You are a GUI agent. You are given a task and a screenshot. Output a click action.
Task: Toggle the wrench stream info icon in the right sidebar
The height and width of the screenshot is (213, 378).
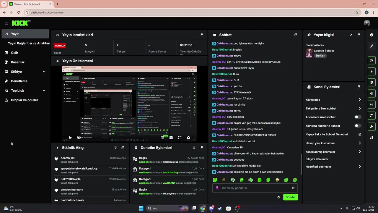[x=372, y=127]
